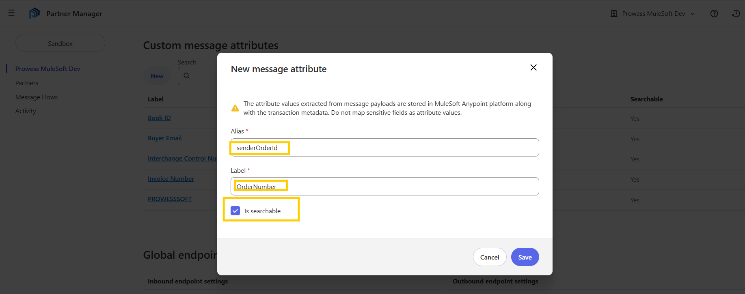Image resolution: width=745 pixels, height=294 pixels.
Task: Click the search magnifier icon
Action: pyautogui.click(x=187, y=76)
